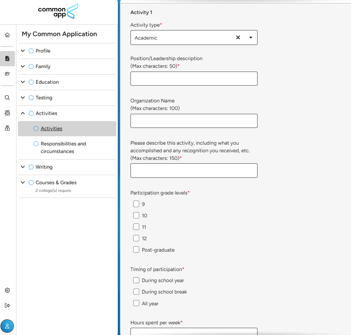Open the inbox tray icon in the sidebar
This screenshot has height=335, width=351.
[7, 113]
